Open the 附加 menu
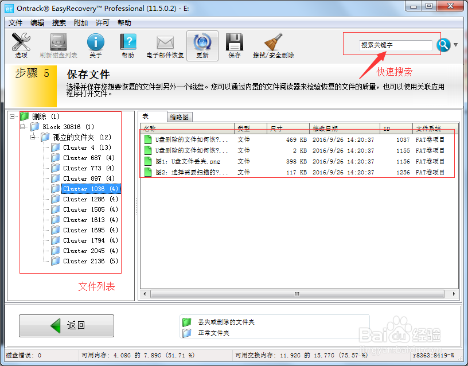Viewport: 468px width, 366px height. 81,23
